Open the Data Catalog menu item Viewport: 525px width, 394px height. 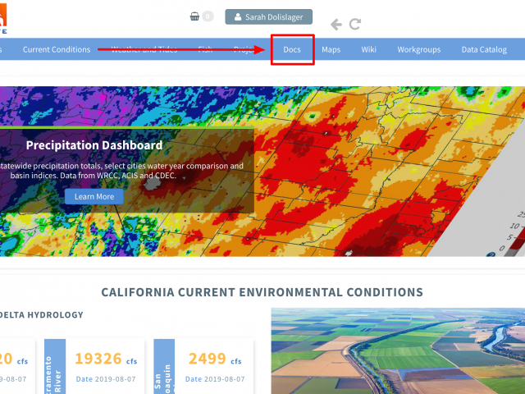[x=484, y=49]
